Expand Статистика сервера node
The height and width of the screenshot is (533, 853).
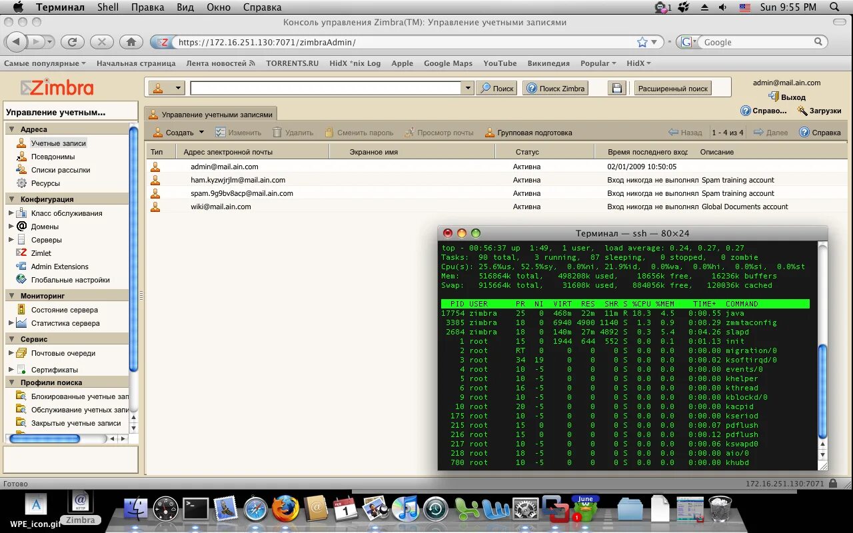tap(11, 323)
